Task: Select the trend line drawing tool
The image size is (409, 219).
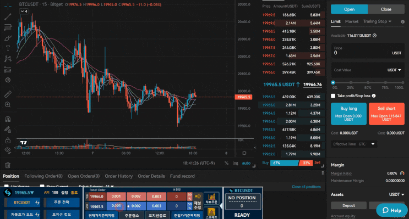Action: pos(8,16)
